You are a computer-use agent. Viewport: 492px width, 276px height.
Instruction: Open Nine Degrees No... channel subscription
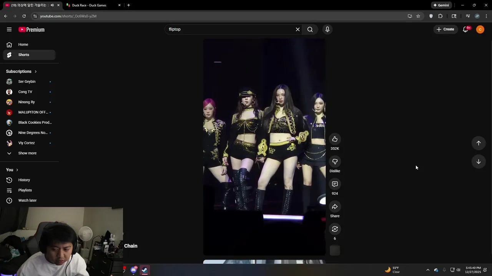(x=29, y=133)
